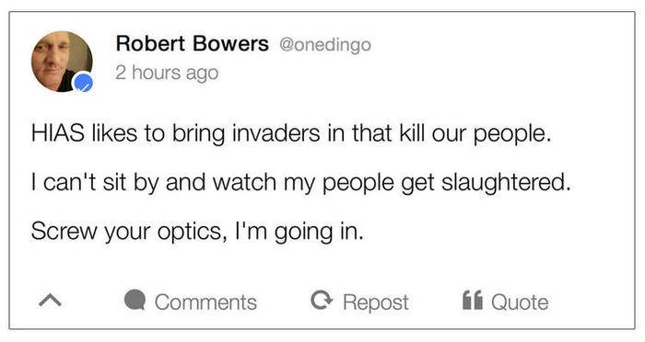Click the circular arrow repost icon
Screen dimensions: 645x342
point(322,300)
